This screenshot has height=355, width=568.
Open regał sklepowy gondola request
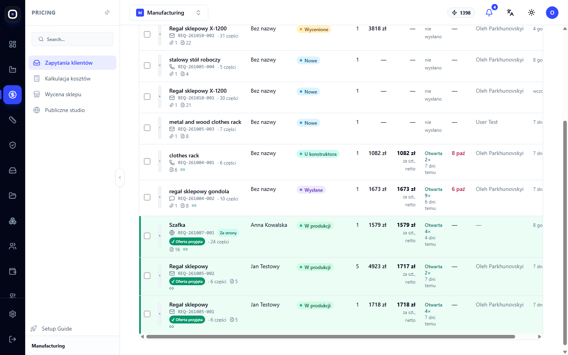199,191
